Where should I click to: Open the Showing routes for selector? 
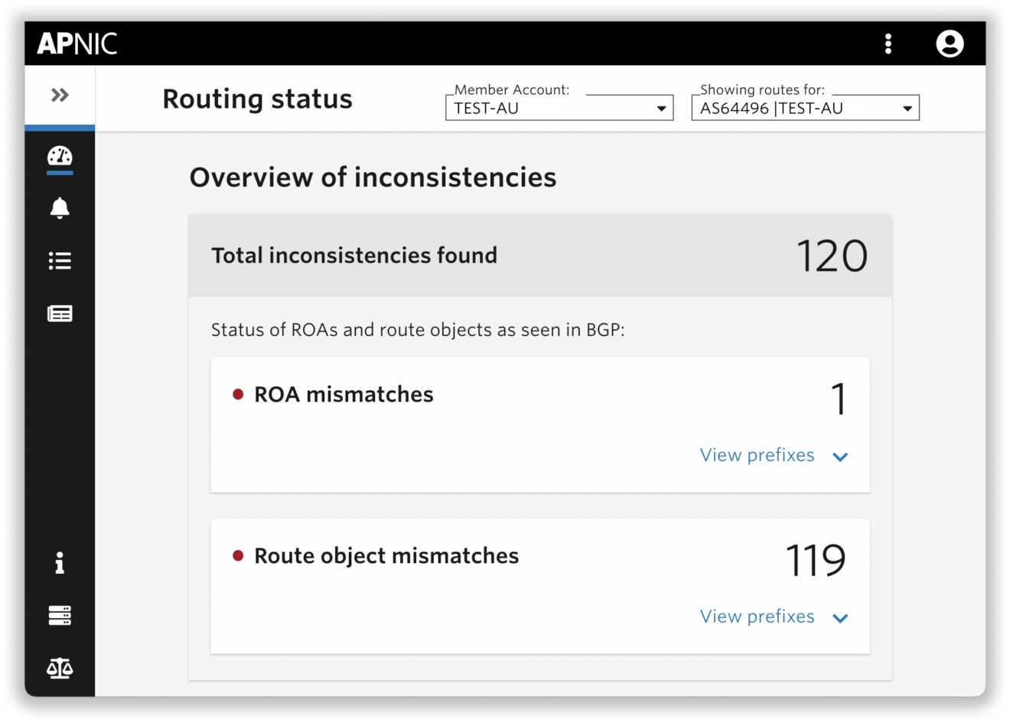pos(805,108)
